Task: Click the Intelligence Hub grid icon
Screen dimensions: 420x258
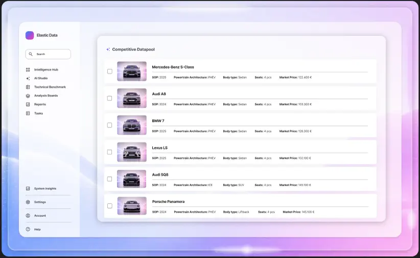Action: [28, 70]
